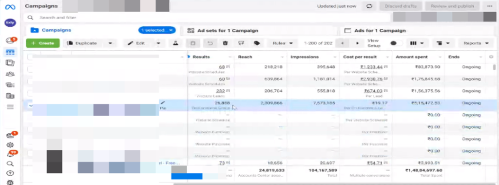Screen dimensions: 499x185
Task: Open the Rules dropdown
Action: point(282,43)
